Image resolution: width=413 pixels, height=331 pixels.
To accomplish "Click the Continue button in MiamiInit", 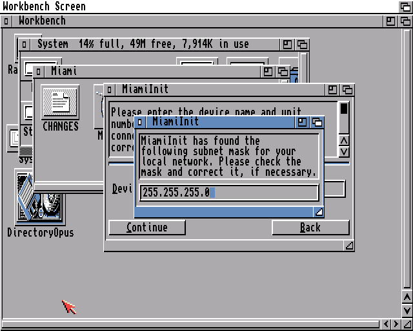I will coord(147,228).
